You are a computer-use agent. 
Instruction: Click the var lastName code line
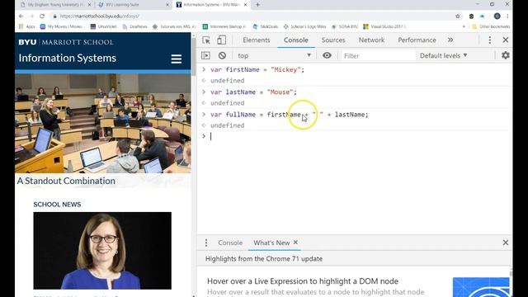pos(253,92)
